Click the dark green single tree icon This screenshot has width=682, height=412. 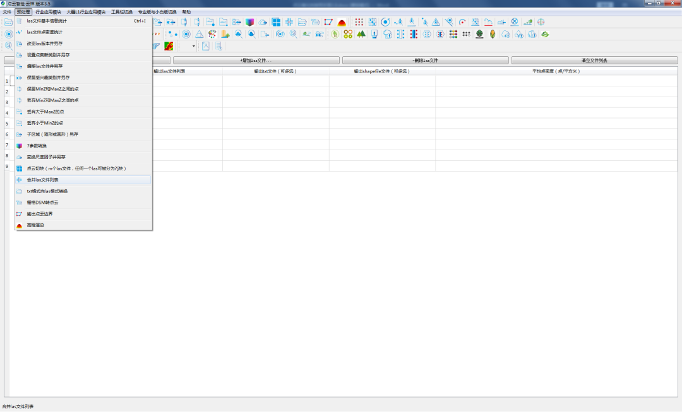tap(479, 34)
